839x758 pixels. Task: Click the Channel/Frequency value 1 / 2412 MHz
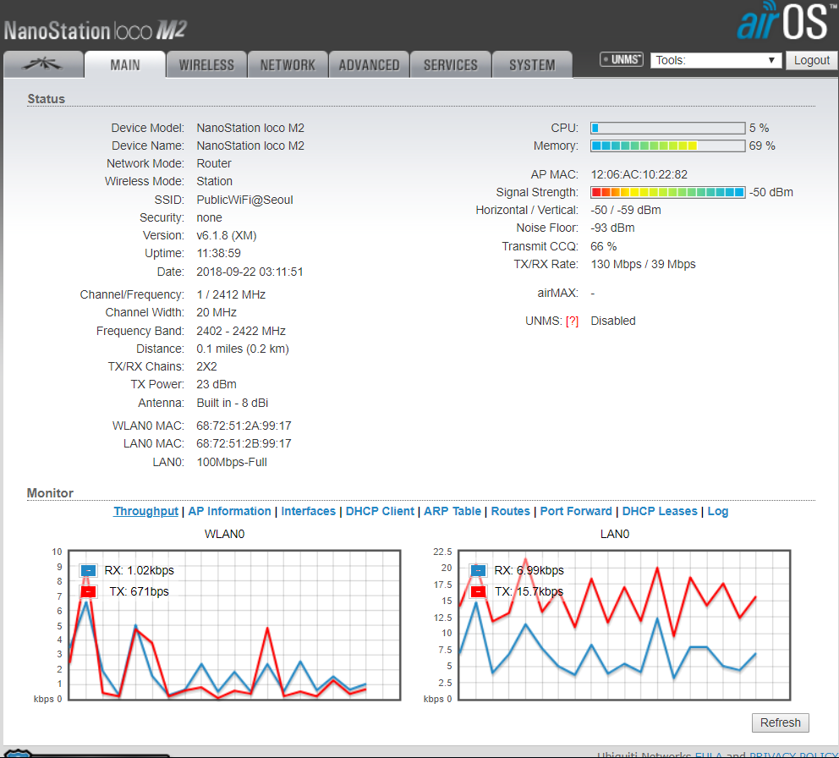pos(231,295)
